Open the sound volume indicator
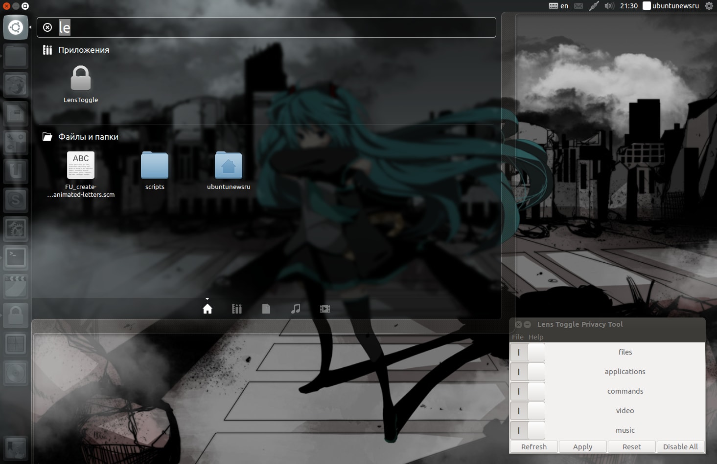717x464 pixels. pos(609,6)
